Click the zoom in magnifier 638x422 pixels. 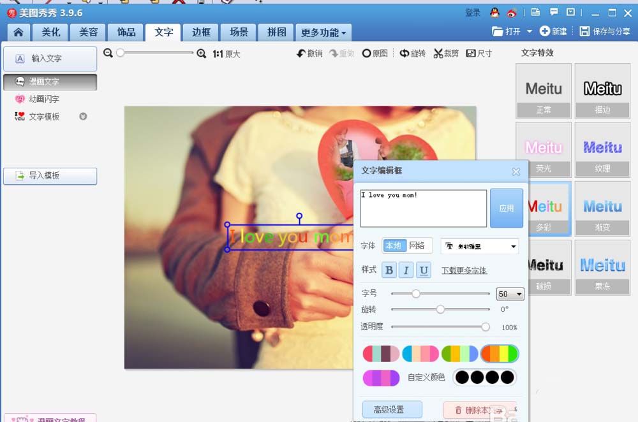(202, 54)
